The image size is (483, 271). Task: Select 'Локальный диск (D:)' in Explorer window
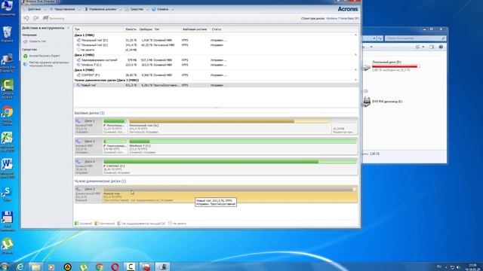[391, 65]
